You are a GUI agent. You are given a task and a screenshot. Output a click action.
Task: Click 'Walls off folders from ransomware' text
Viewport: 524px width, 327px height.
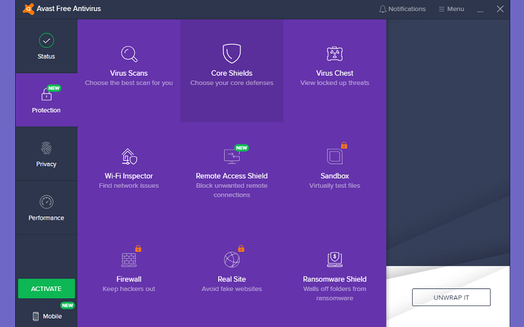tap(335, 293)
